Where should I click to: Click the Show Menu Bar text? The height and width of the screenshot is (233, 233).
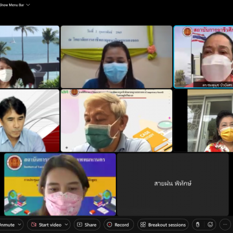pyautogui.click(x=12, y=5)
